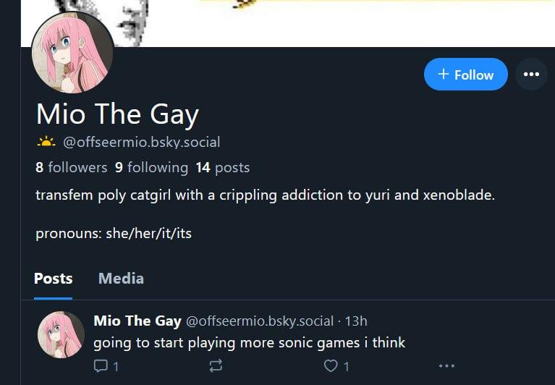Click the profile handle under the display name

(x=141, y=142)
